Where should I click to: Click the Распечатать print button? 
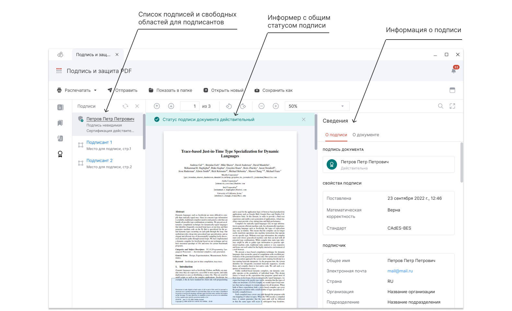[74, 90]
